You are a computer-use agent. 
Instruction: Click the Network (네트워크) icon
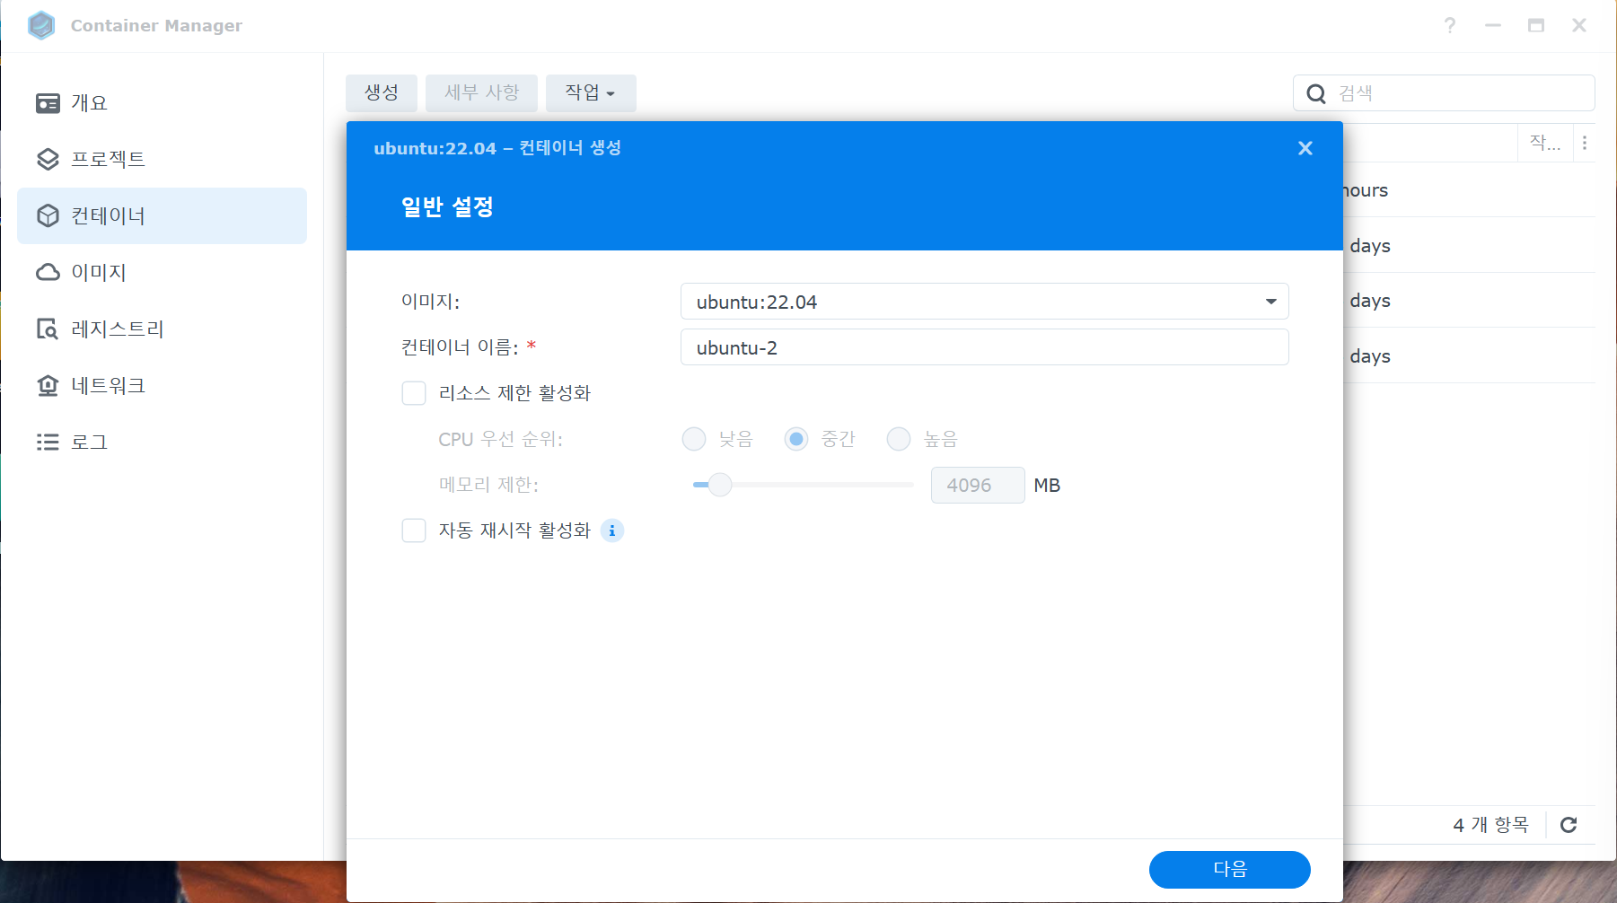pyautogui.click(x=48, y=386)
